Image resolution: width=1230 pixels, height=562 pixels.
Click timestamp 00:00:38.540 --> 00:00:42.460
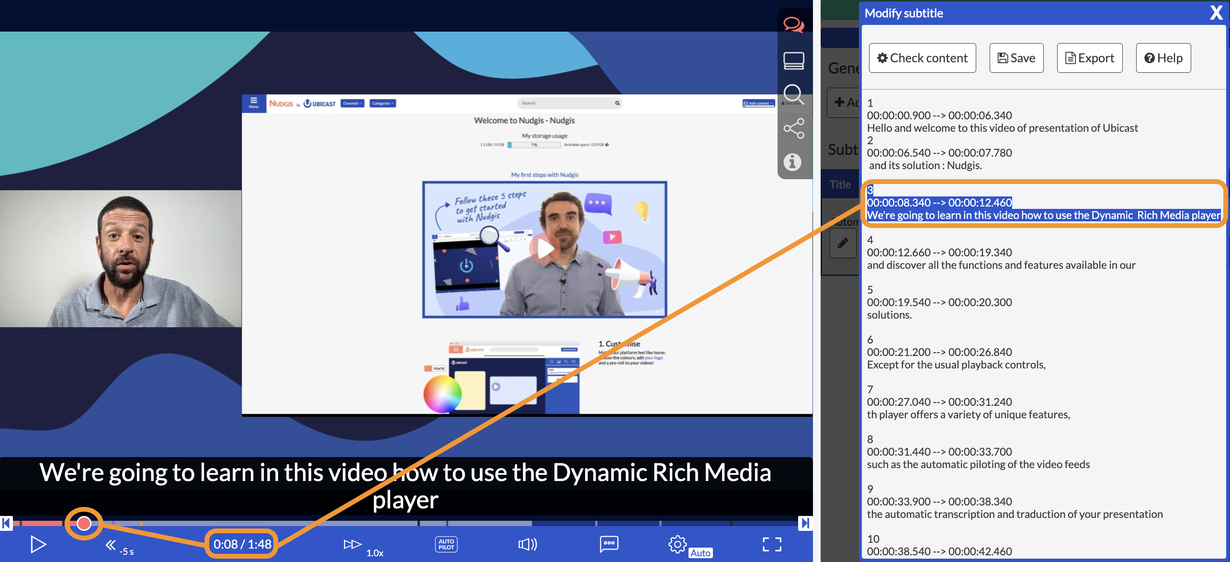pos(939,551)
